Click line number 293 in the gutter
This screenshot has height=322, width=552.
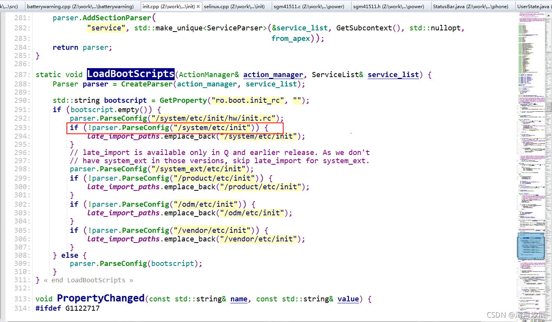(x=21, y=127)
